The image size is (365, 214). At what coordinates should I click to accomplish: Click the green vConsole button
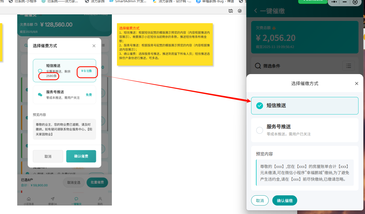(x=312, y=1)
